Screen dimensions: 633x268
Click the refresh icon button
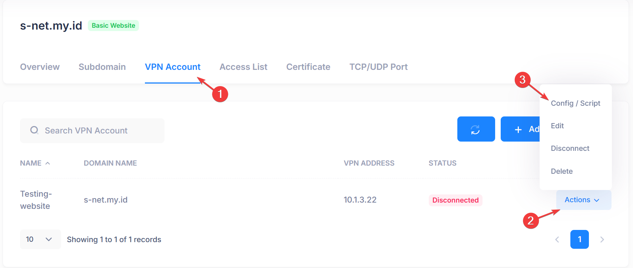coord(476,129)
